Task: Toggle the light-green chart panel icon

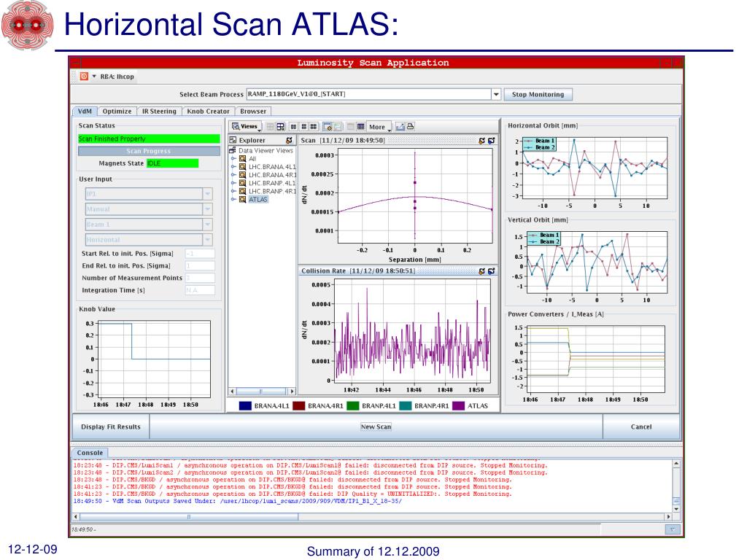Action: pos(338,127)
